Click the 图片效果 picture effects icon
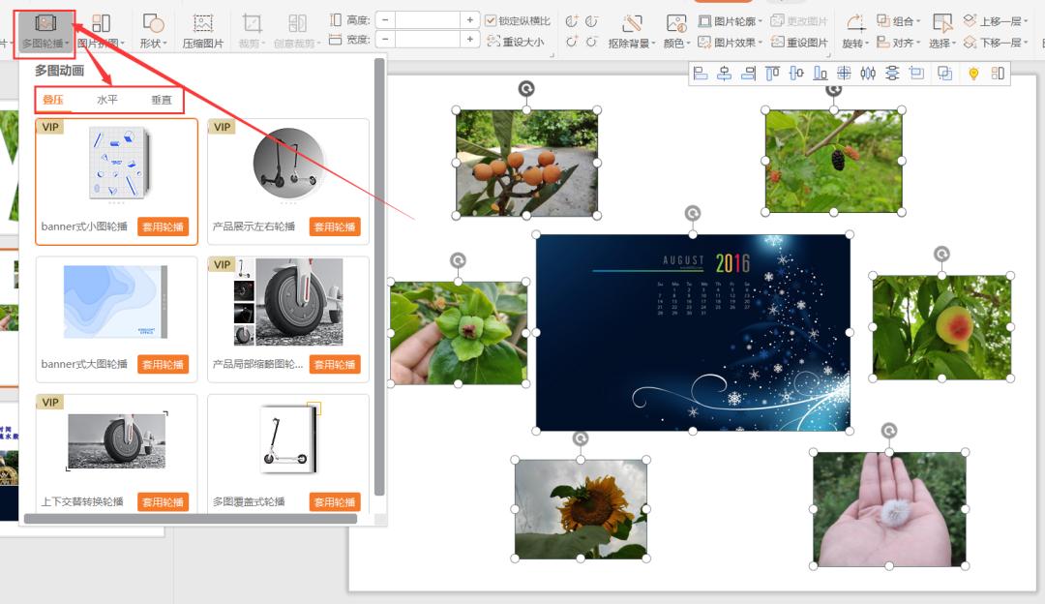The image size is (1045, 604). click(704, 43)
